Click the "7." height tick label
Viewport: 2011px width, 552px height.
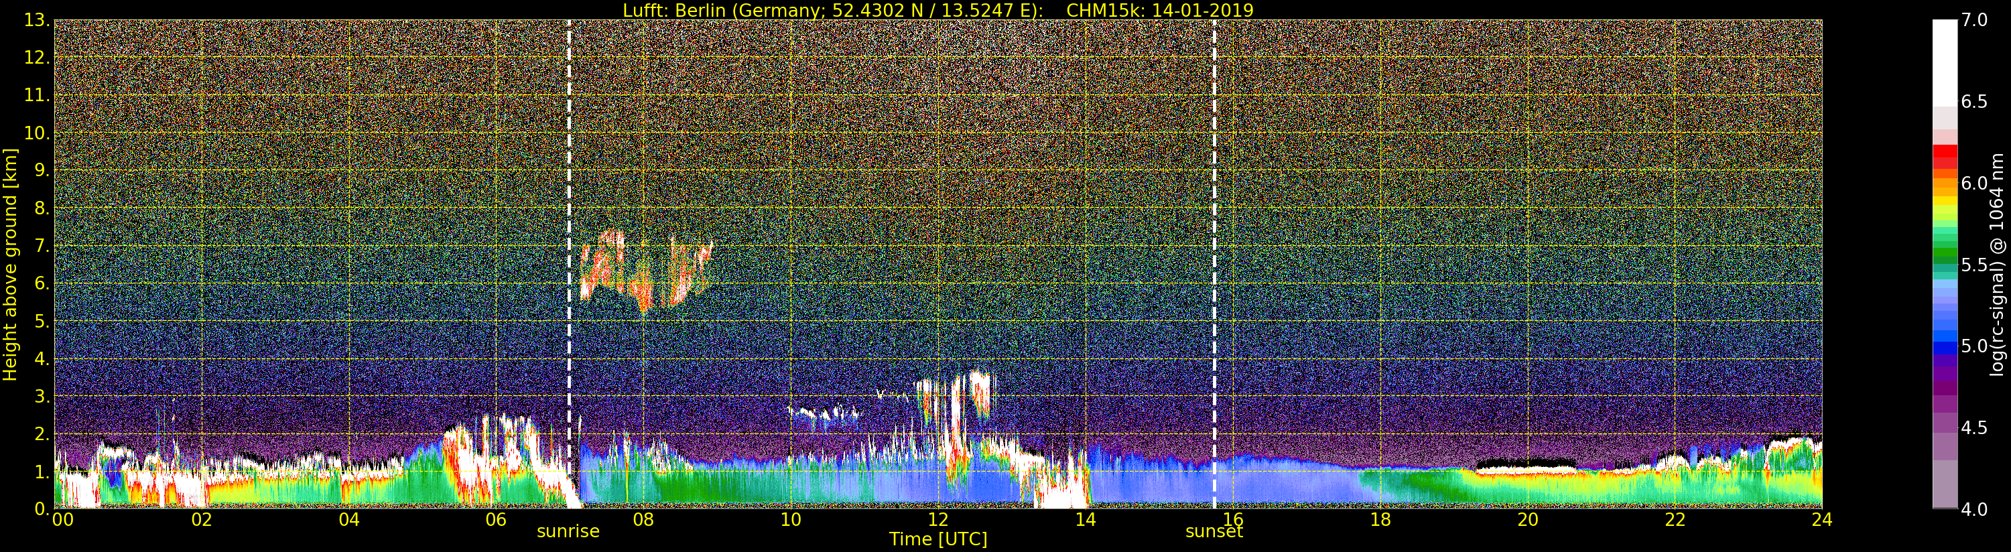[42, 246]
